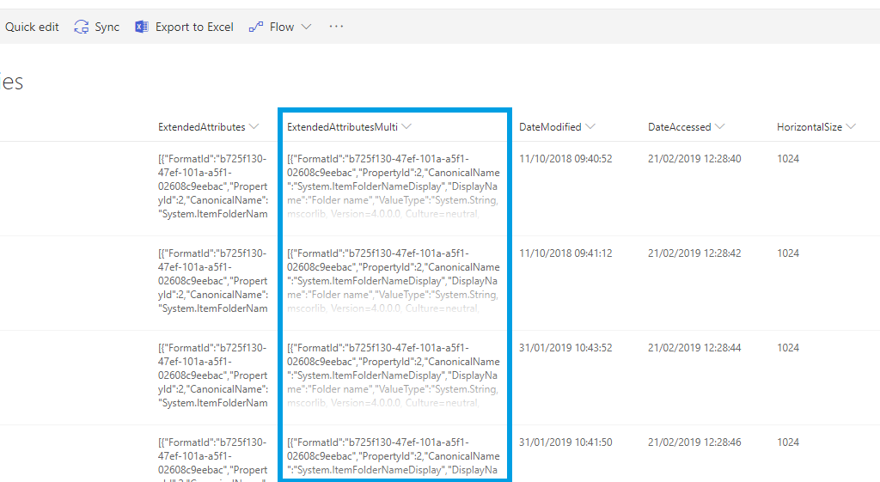The width and height of the screenshot is (880, 482).
Task: Click the DateModified cell 11/10/2018 09:41:12
Action: (x=565, y=253)
